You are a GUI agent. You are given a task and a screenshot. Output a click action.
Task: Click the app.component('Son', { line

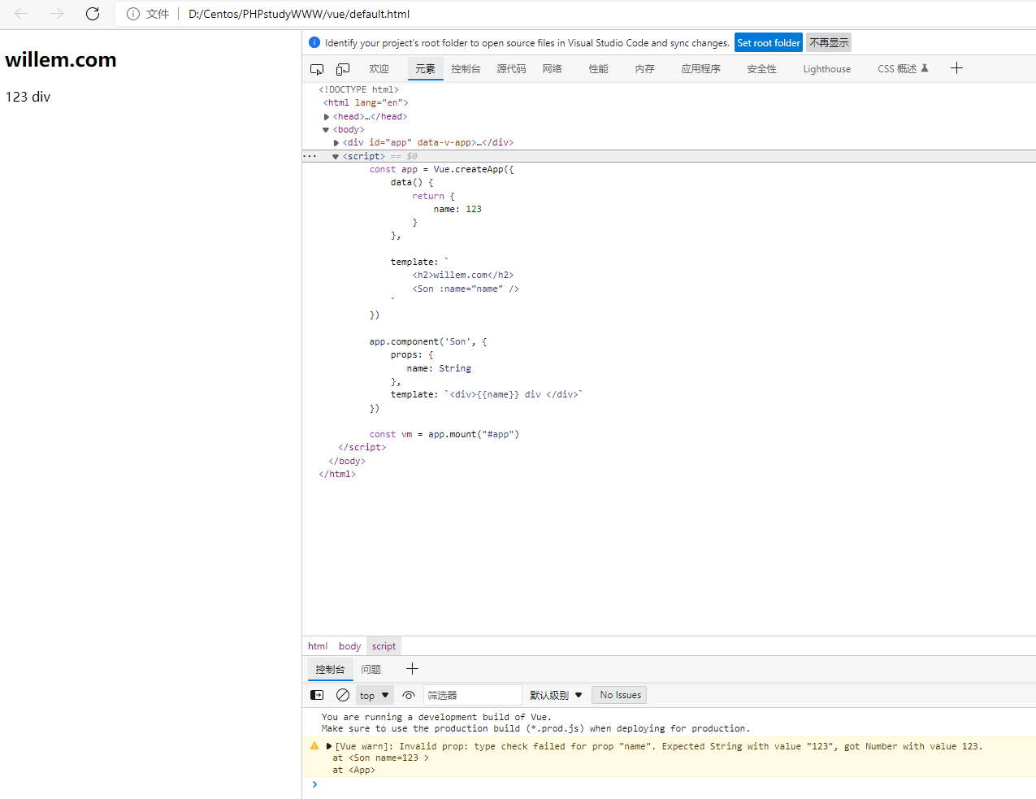tap(428, 341)
